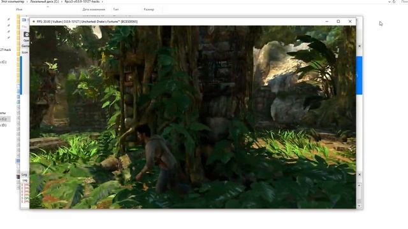408x229 pixels.
Task: Close the game list dock panel in RPCS3
Action: [x=360, y=46]
